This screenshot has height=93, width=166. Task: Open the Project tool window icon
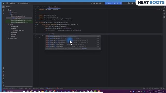3,7
